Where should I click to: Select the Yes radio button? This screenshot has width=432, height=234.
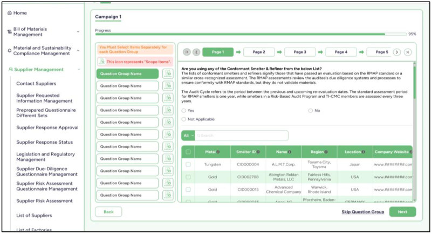click(184, 111)
